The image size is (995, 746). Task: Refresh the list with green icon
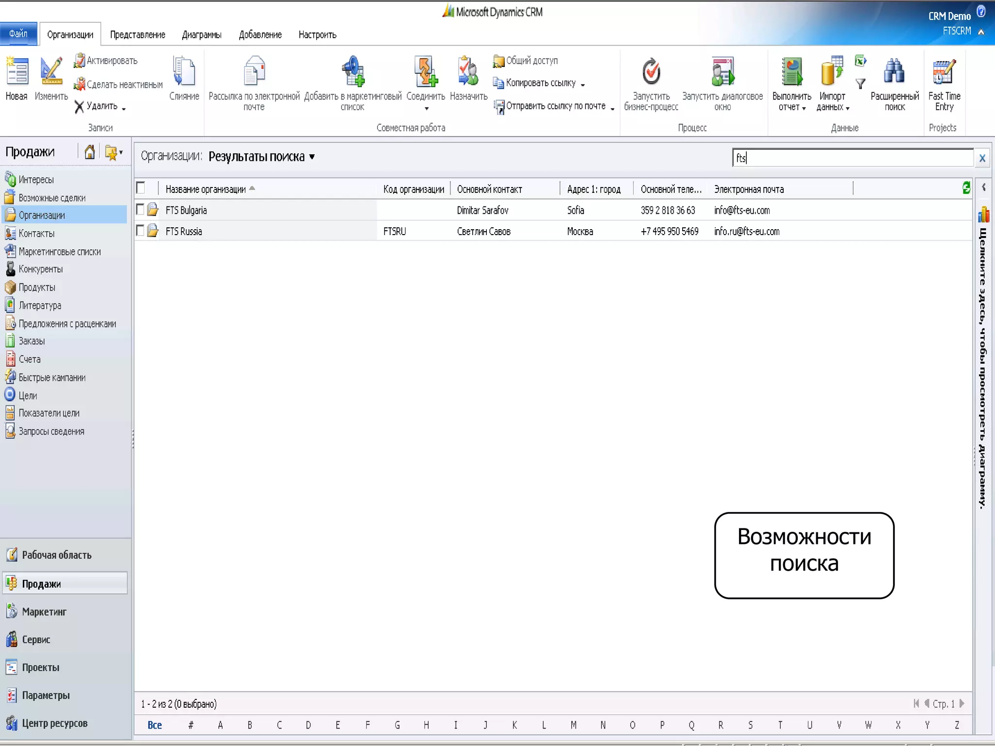point(966,188)
